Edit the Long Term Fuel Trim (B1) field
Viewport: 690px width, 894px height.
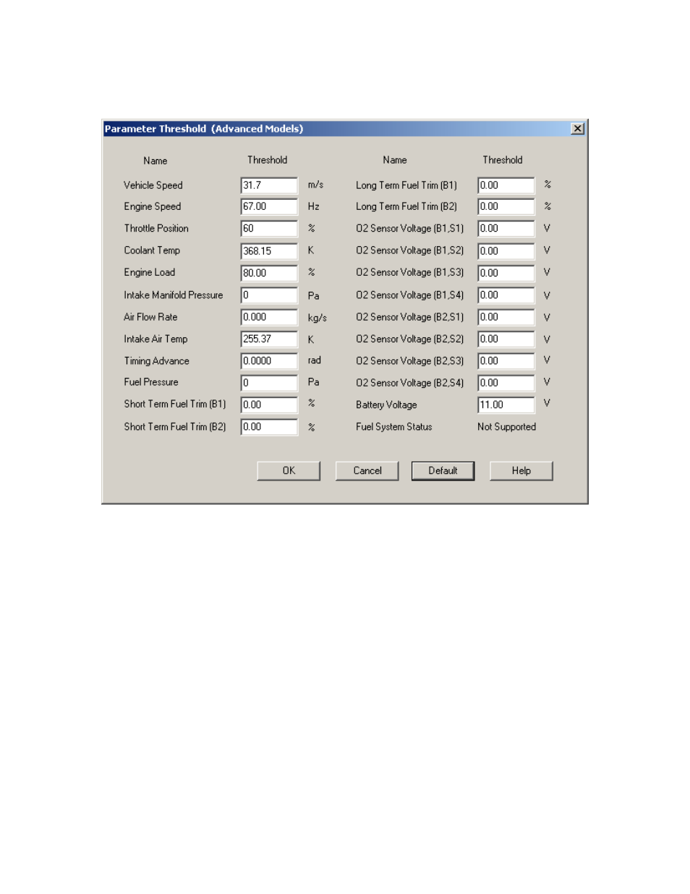tap(506, 185)
